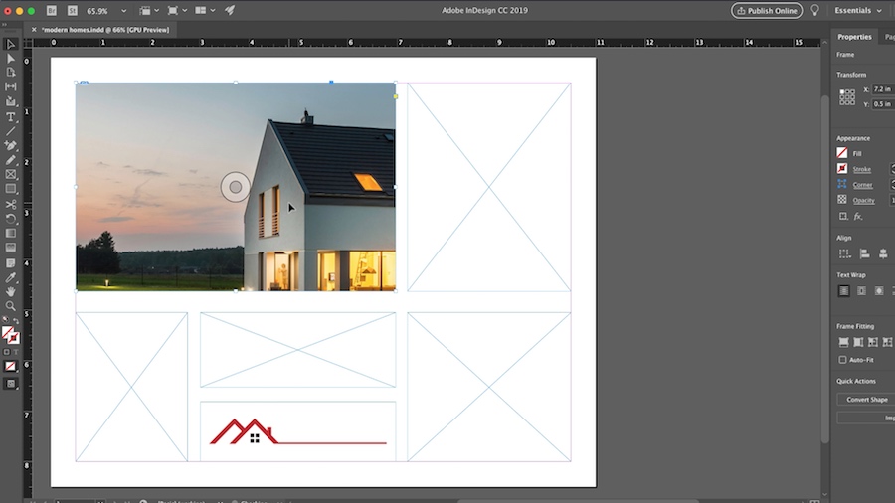The image size is (895, 503).
Task: Open the Essentials workspace dropdown
Action: (858, 10)
